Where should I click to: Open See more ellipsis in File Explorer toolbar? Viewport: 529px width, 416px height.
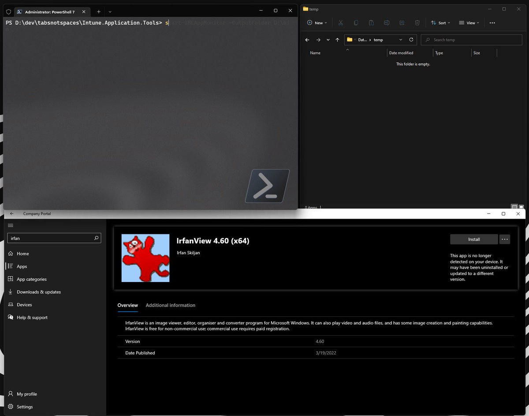pyautogui.click(x=492, y=23)
